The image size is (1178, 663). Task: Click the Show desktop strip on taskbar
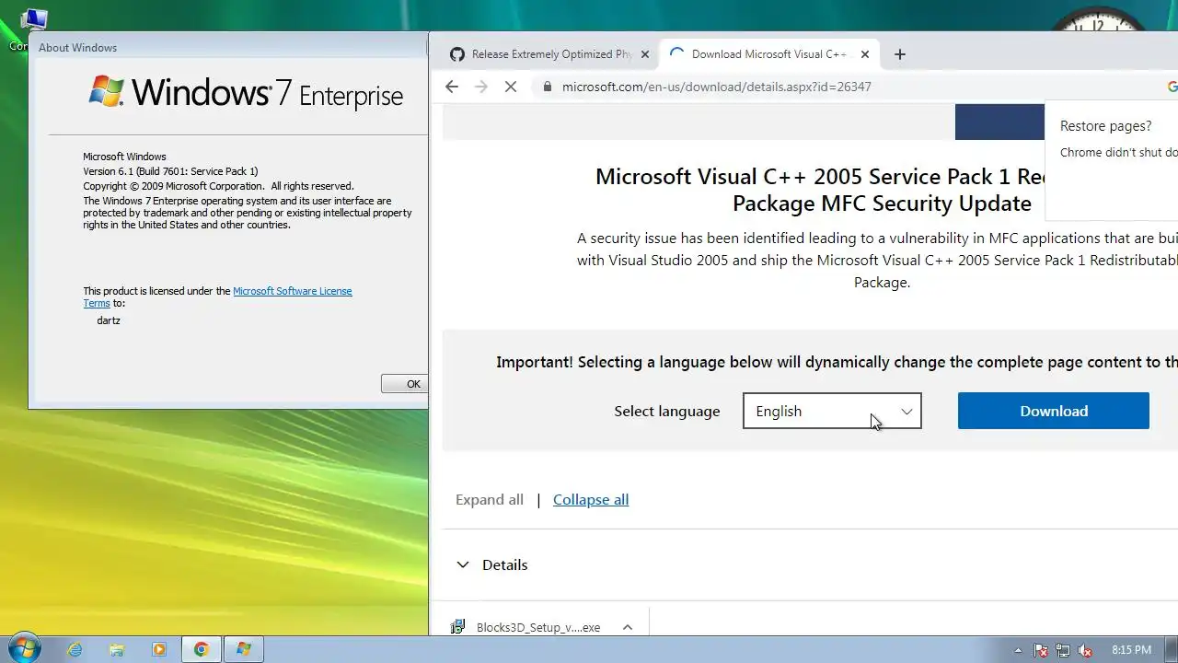[1172, 649]
